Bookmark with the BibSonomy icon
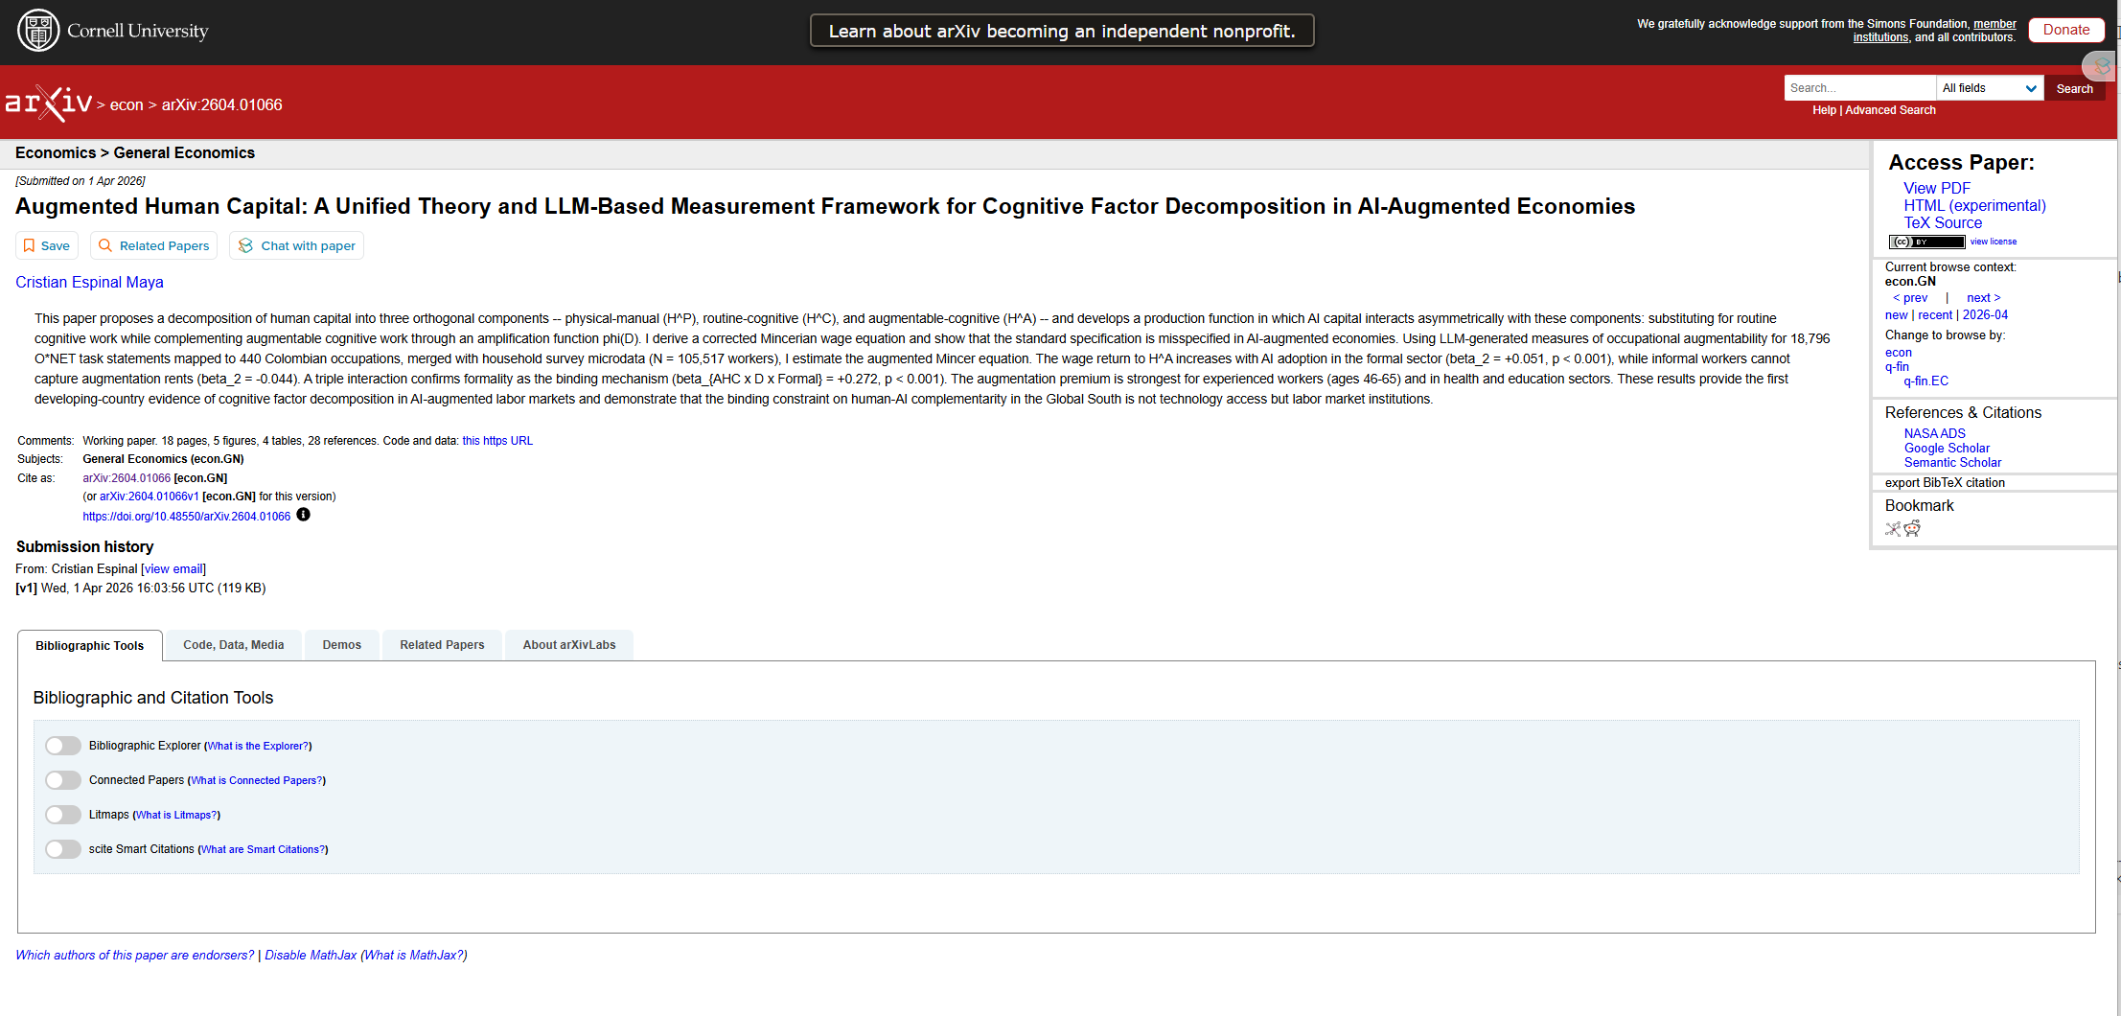Screen dimensions: 2121x1016 coord(1893,528)
